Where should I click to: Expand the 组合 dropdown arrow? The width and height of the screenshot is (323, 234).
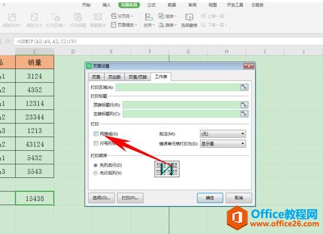(x=176, y=16)
